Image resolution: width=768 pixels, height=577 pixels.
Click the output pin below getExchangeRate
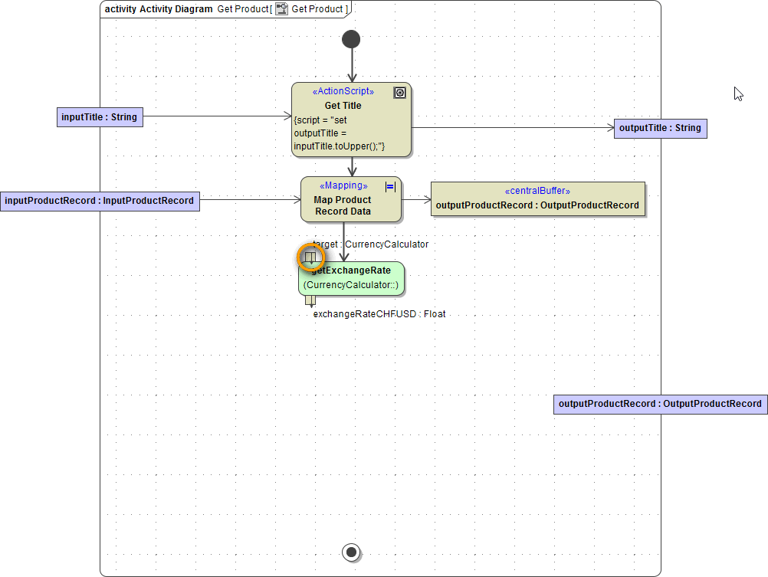coord(310,300)
